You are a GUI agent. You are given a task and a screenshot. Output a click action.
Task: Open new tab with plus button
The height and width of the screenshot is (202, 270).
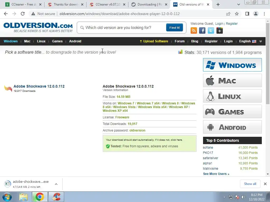click(218, 4)
